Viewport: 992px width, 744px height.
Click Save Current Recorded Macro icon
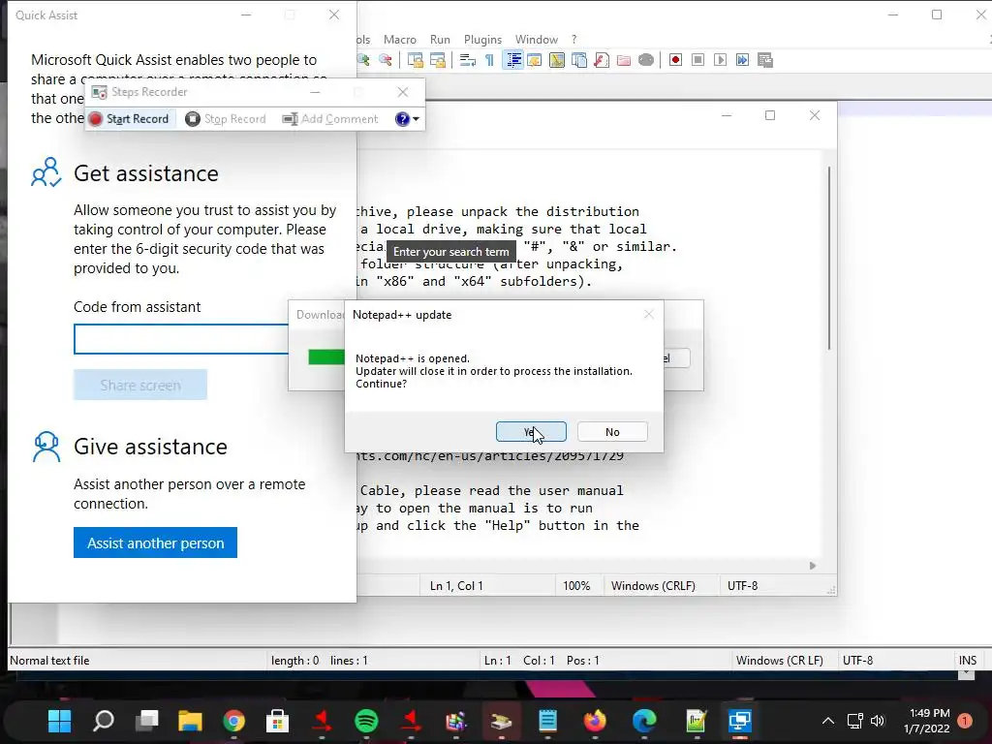(765, 60)
